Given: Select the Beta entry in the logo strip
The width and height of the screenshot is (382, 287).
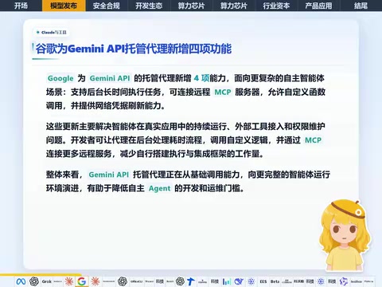Looking at the screenshot, I should coord(275,281).
